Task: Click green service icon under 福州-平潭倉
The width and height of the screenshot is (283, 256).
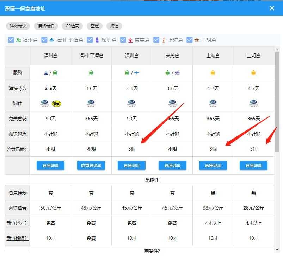Action: pos(91,73)
